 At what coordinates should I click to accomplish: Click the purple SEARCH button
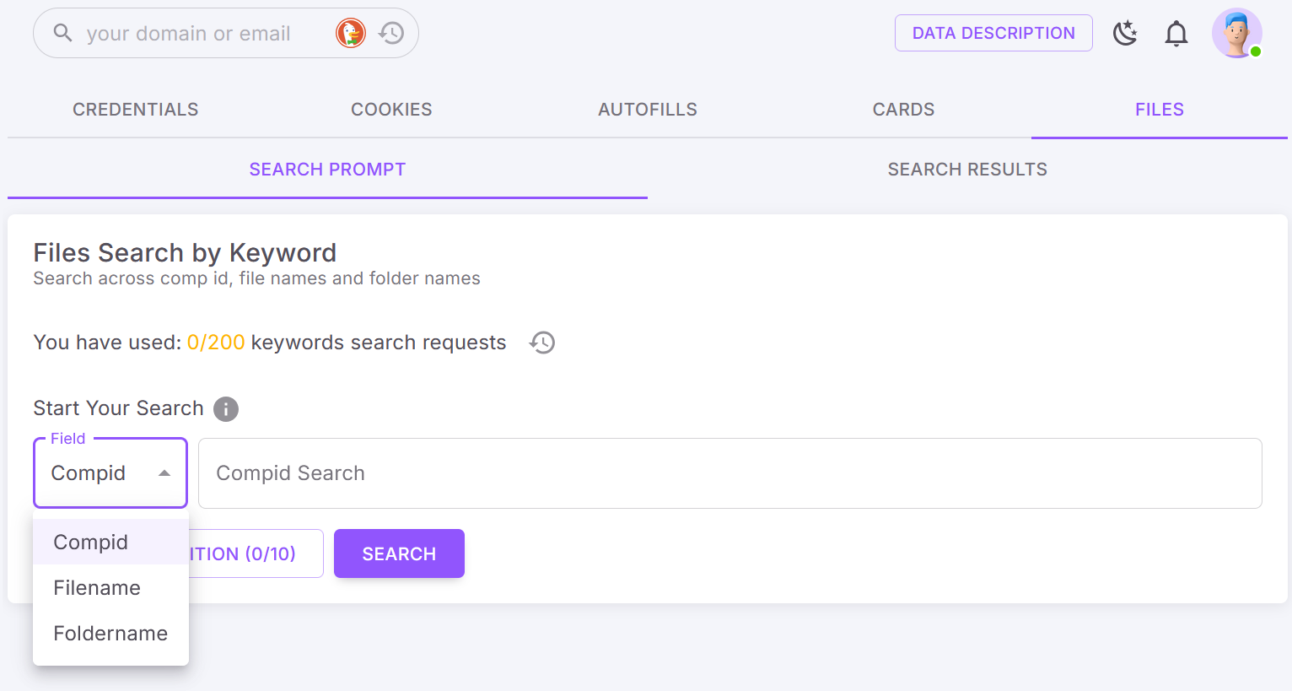tap(399, 553)
